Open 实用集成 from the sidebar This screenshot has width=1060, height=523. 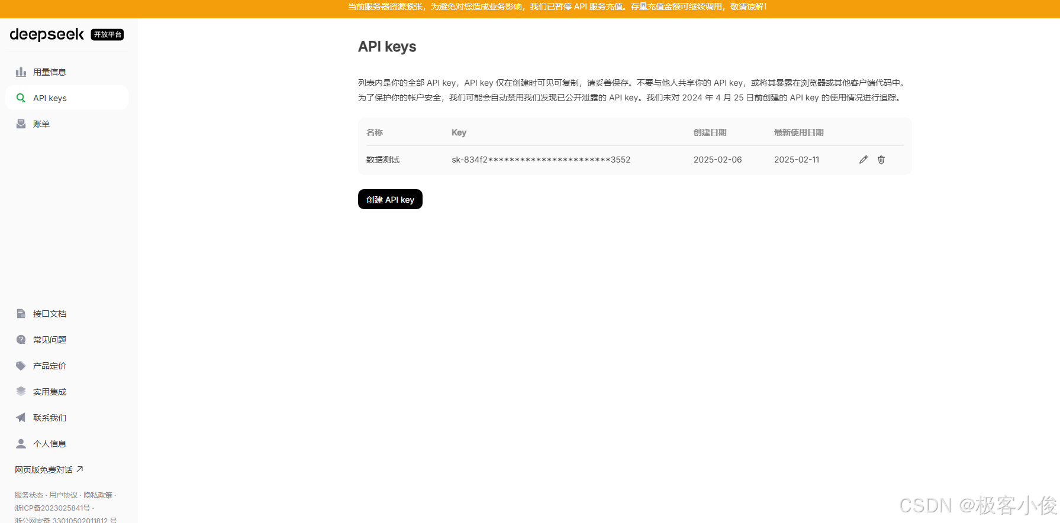pyautogui.click(x=67, y=392)
